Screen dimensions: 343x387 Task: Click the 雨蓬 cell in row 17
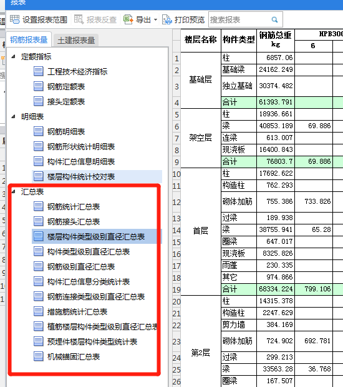click(238, 265)
